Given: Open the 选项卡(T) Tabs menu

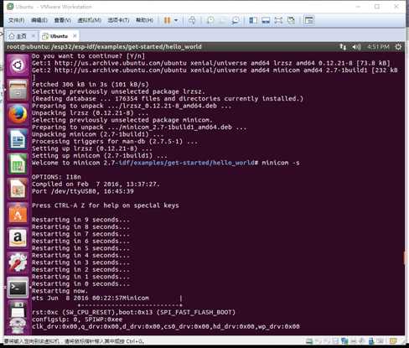Looking at the screenshot, I should [118, 20].
